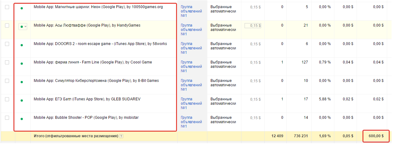
Task: Click green status dot for ЕГЭ Батл row
Action: (x=22, y=100)
